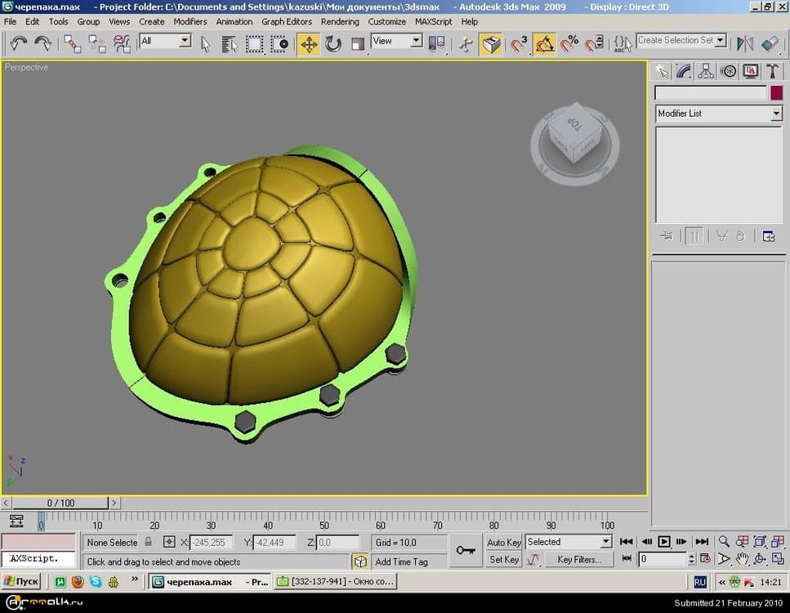Open the View reference coordinate dropdown
The height and width of the screenshot is (613, 790).
coord(415,41)
